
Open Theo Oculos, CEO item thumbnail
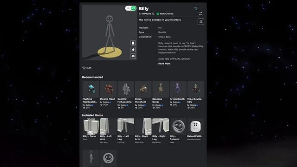(195, 89)
